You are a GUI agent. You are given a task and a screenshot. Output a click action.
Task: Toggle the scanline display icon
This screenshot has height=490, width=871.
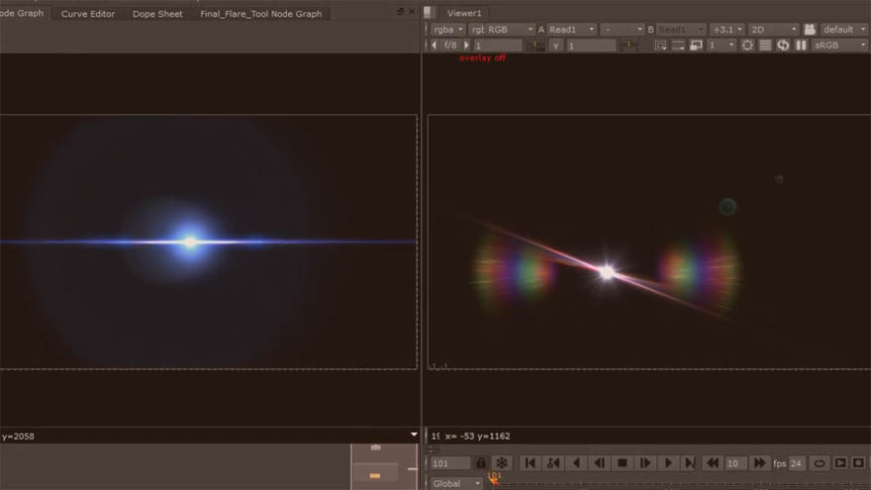tap(765, 45)
